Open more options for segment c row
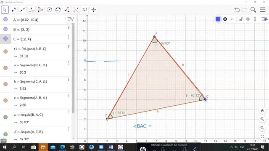The width and height of the screenshot is (269, 151). pyautogui.click(x=69, y=95)
